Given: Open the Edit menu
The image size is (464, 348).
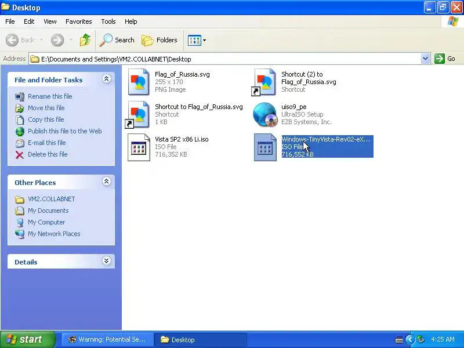Looking at the screenshot, I should 29,21.
